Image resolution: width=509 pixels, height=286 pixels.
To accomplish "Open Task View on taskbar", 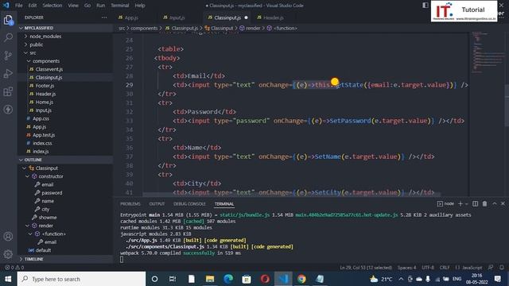I will pyautogui.click(x=173, y=279).
